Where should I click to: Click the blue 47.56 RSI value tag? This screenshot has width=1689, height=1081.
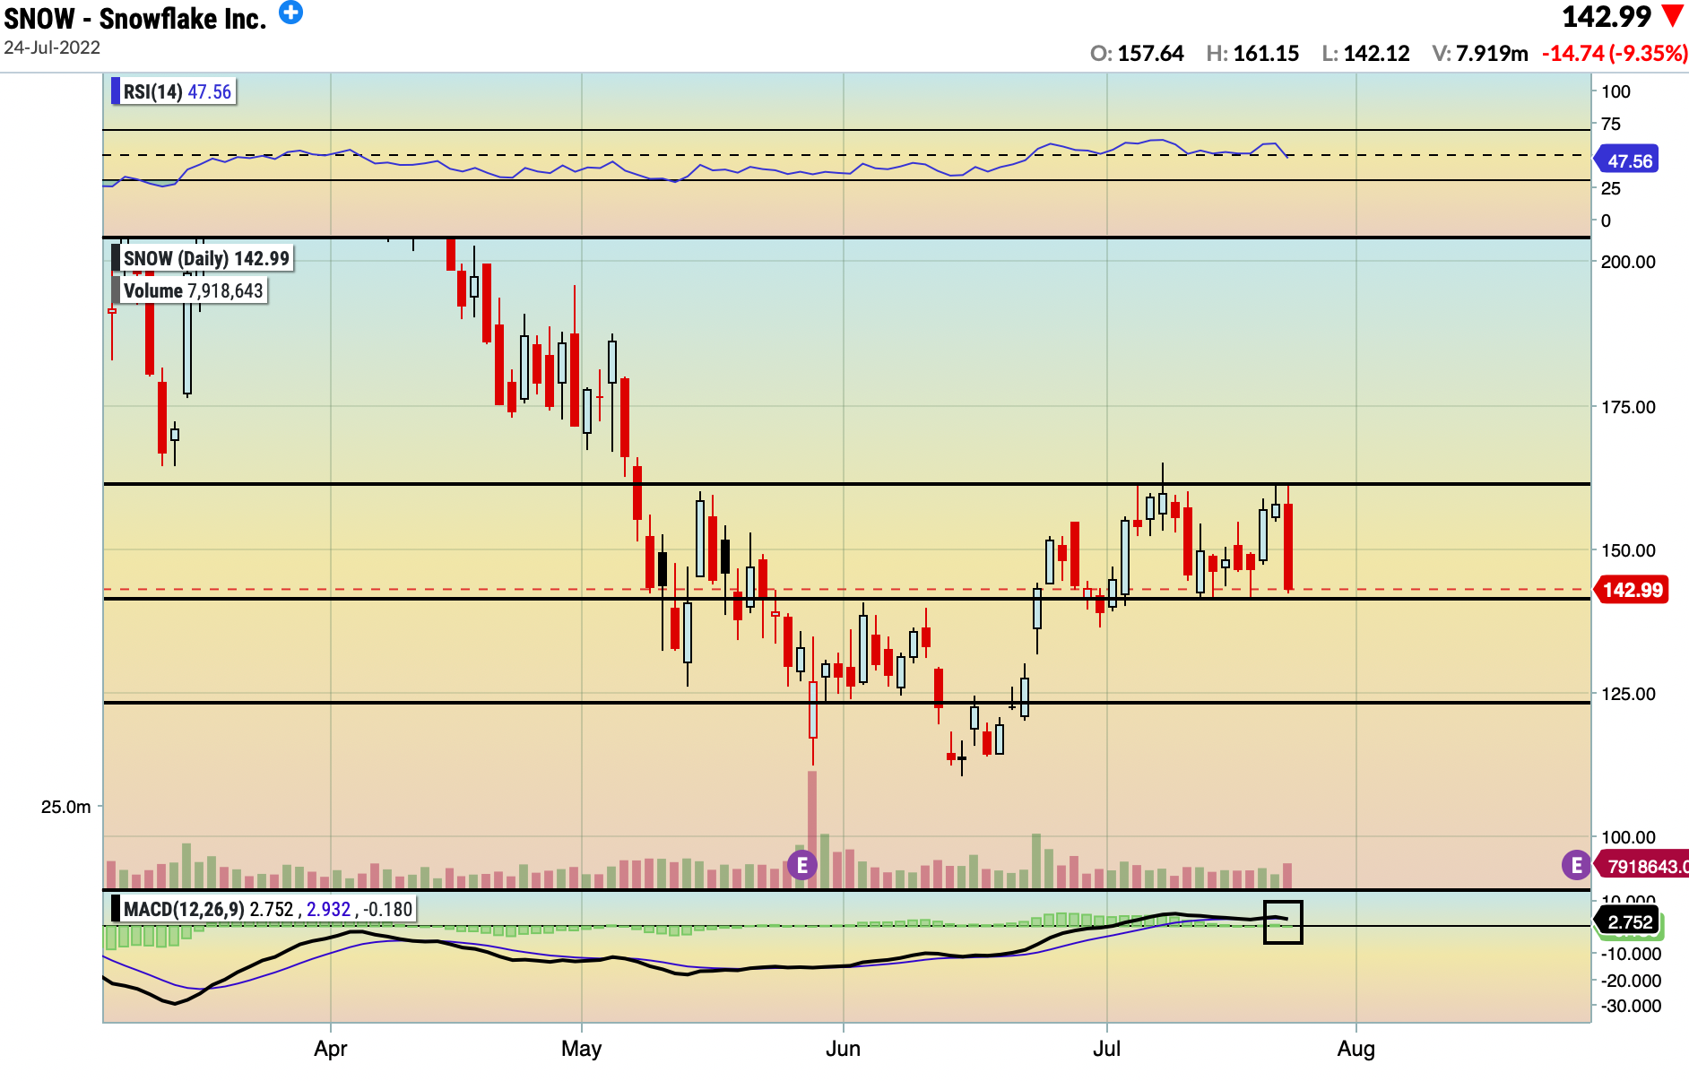click(x=1627, y=160)
